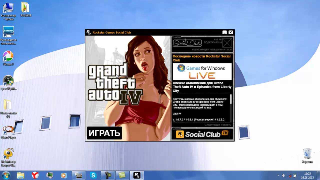Image resolution: width=320 pixels, height=180 pixels.
Task: Open the clock showing 16:25
Action: [x=307, y=175]
